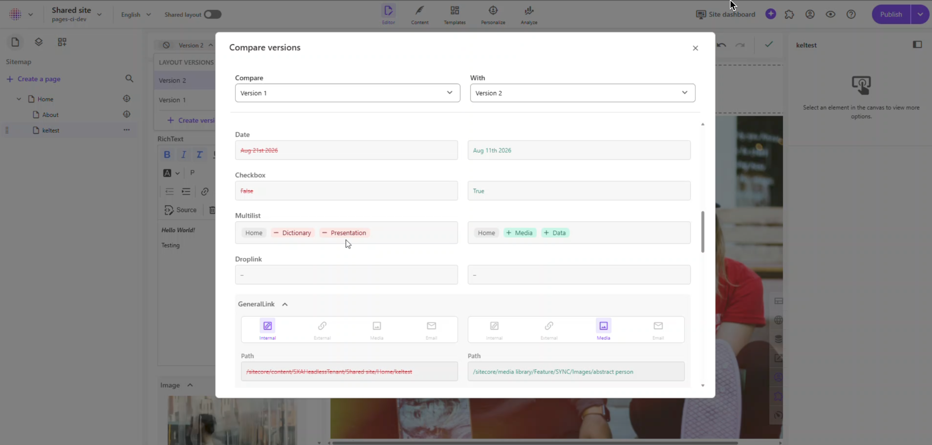Viewport: 932px width, 445px height.
Task: Click the Aug 11th 2026 date field
Action: pos(579,150)
